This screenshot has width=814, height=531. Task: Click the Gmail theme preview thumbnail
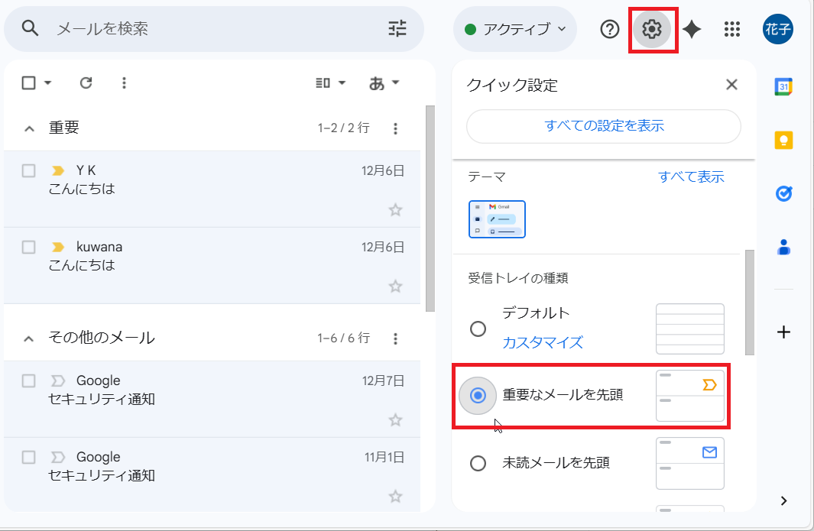coord(497,219)
